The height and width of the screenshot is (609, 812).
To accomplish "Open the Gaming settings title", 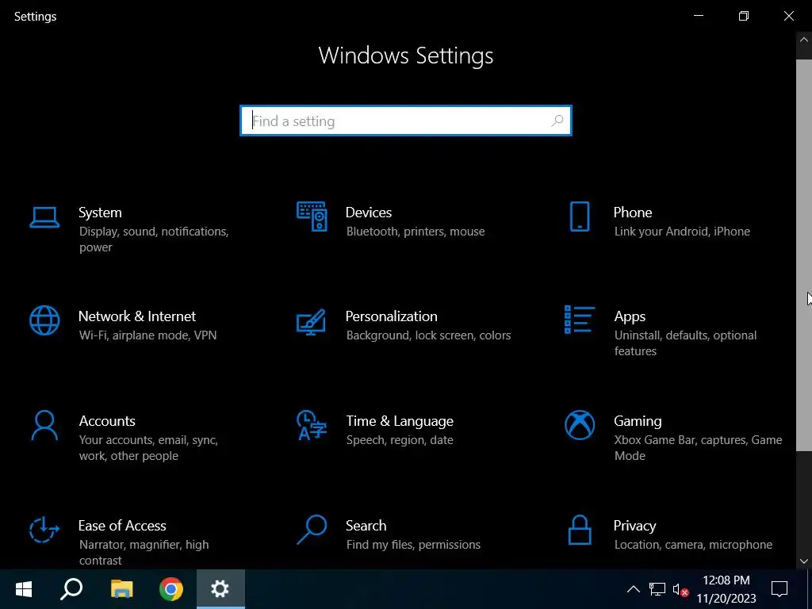I will pyautogui.click(x=638, y=421).
